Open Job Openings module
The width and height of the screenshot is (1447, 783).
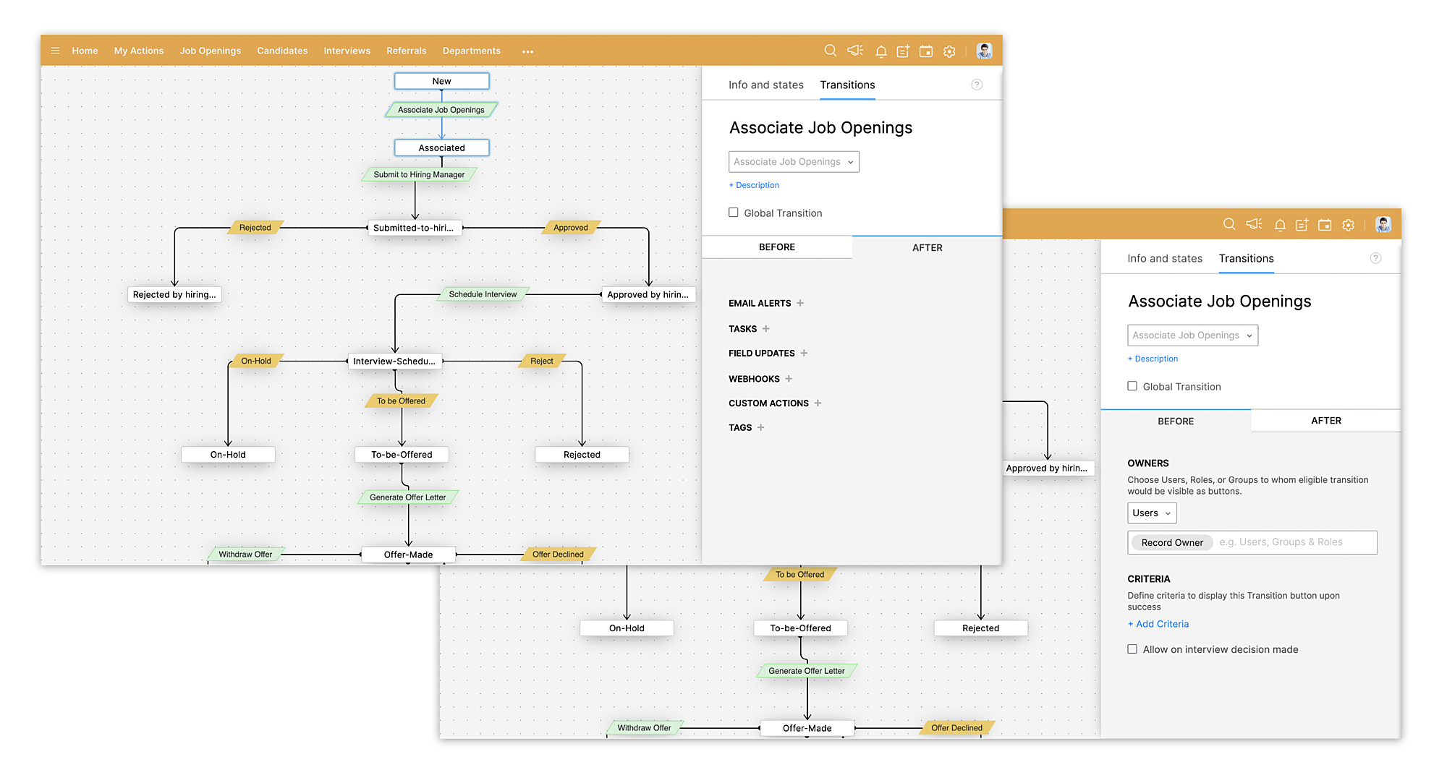[x=211, y=51]
